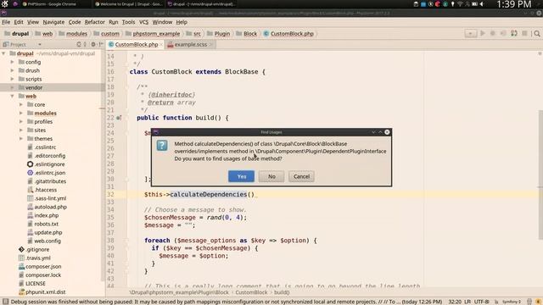Select the profiles folder in project tree

pyautogui.click(x=43, y=122)
